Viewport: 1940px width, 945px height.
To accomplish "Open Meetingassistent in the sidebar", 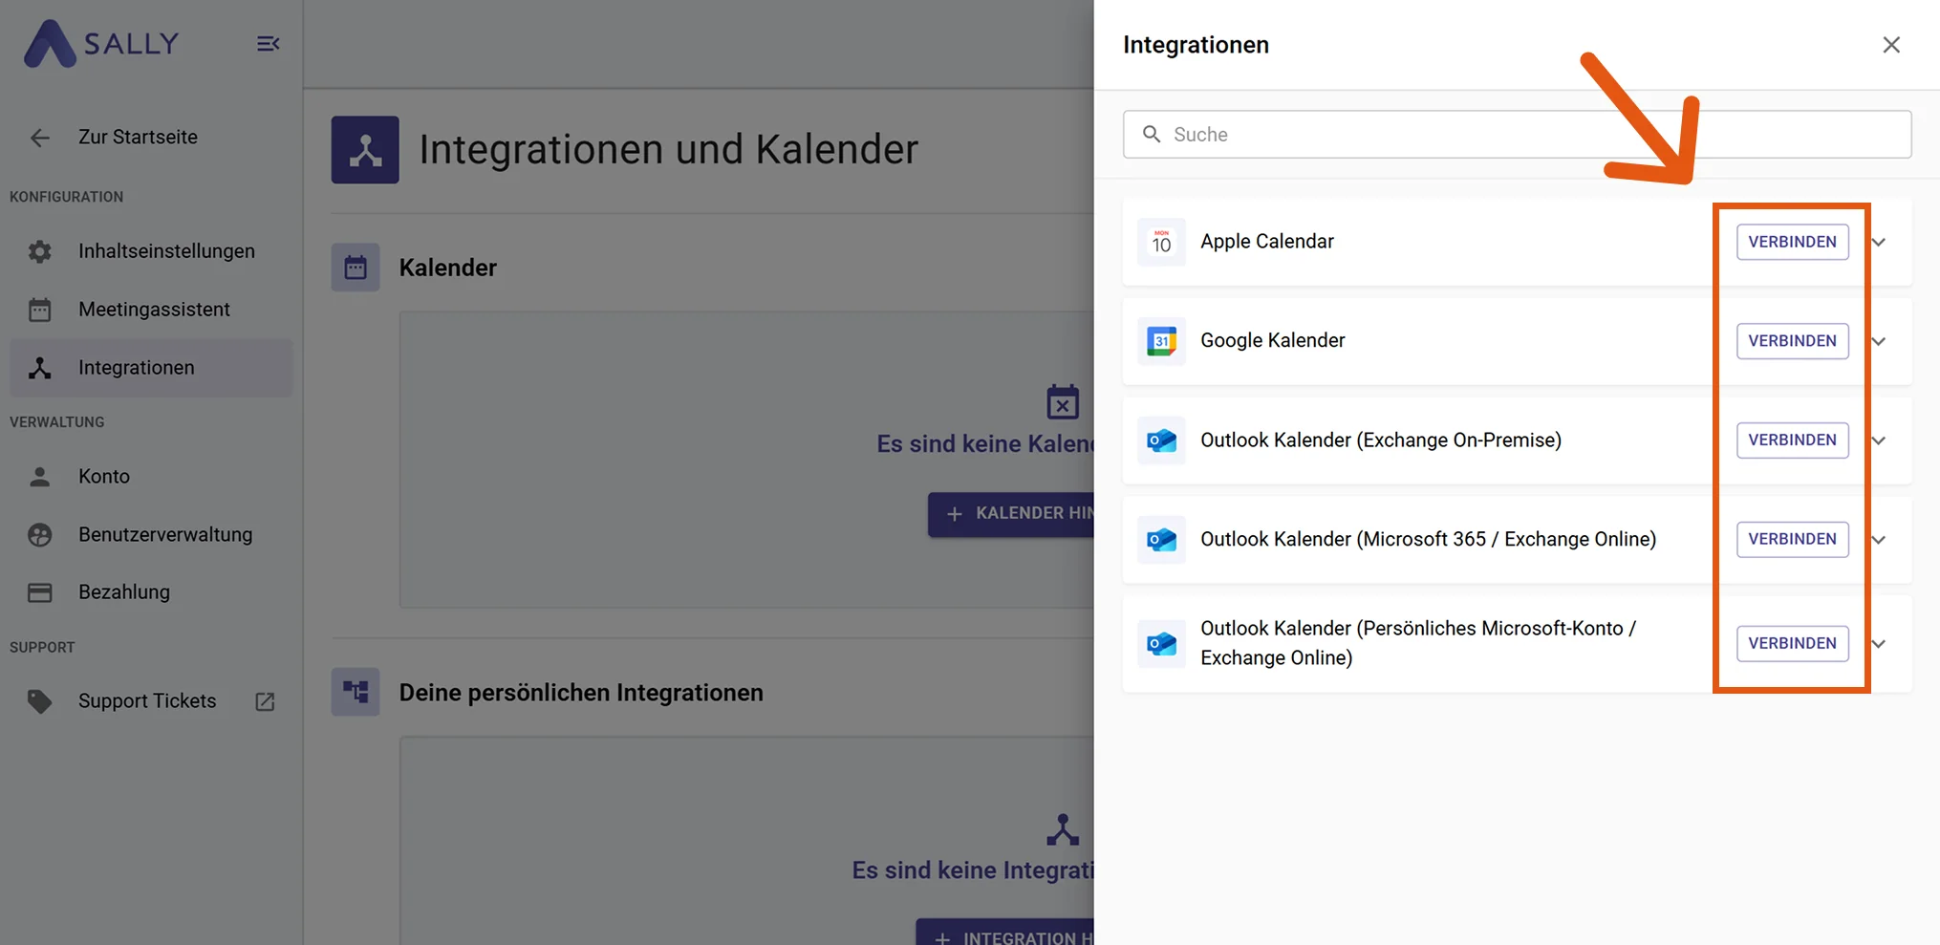I will click(x=151, y=310).
